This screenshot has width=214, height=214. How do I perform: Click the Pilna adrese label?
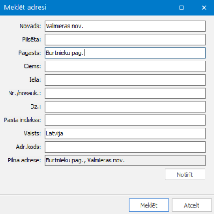coord(24,160)
